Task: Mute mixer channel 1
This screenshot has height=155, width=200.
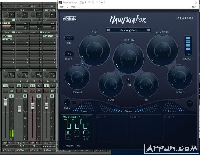Action: click(12, 91)
